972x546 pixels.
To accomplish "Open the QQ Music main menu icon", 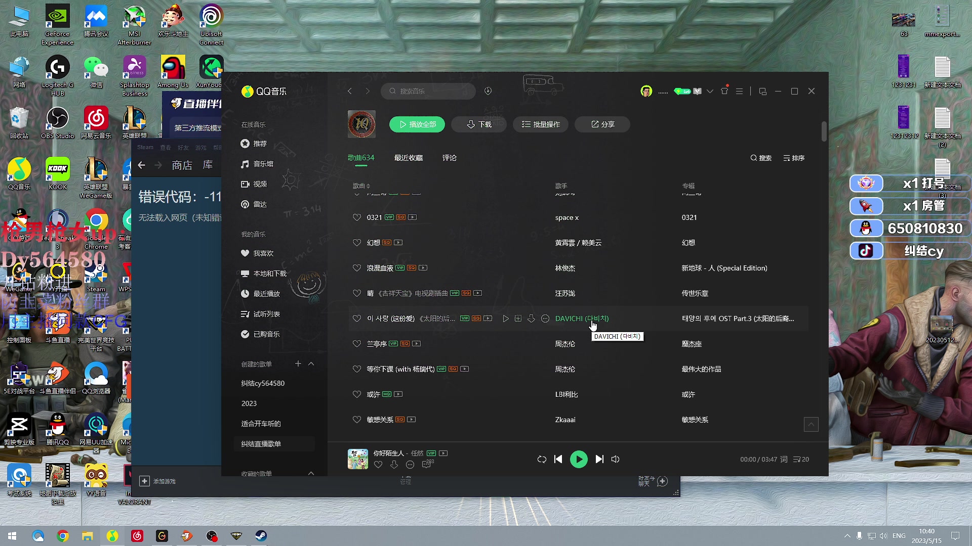I will click(x=740, y=91).
